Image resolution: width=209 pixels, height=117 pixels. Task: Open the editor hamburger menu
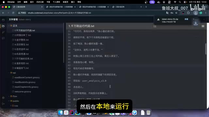pos(203,26)
